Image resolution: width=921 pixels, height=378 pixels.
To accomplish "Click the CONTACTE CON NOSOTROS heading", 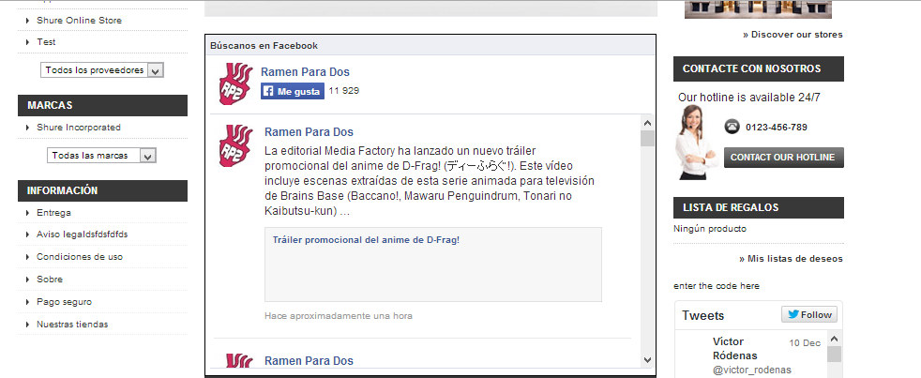I will (x=759, y=68).
